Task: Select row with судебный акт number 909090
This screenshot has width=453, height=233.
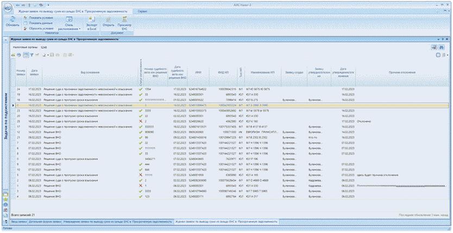Action: pyautogui.click(x=149, y=132)
